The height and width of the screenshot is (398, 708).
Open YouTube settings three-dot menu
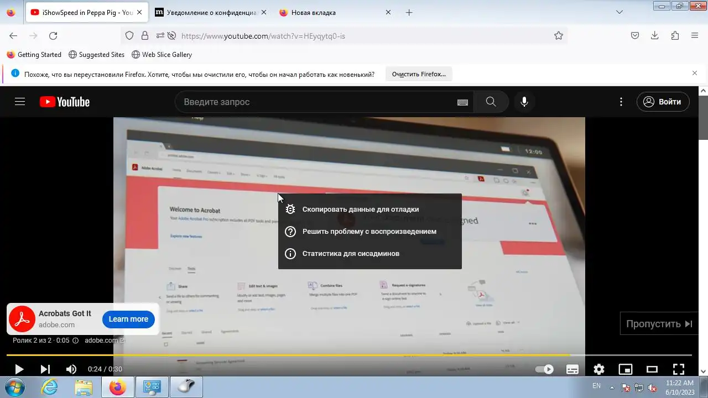coord(621,102)
